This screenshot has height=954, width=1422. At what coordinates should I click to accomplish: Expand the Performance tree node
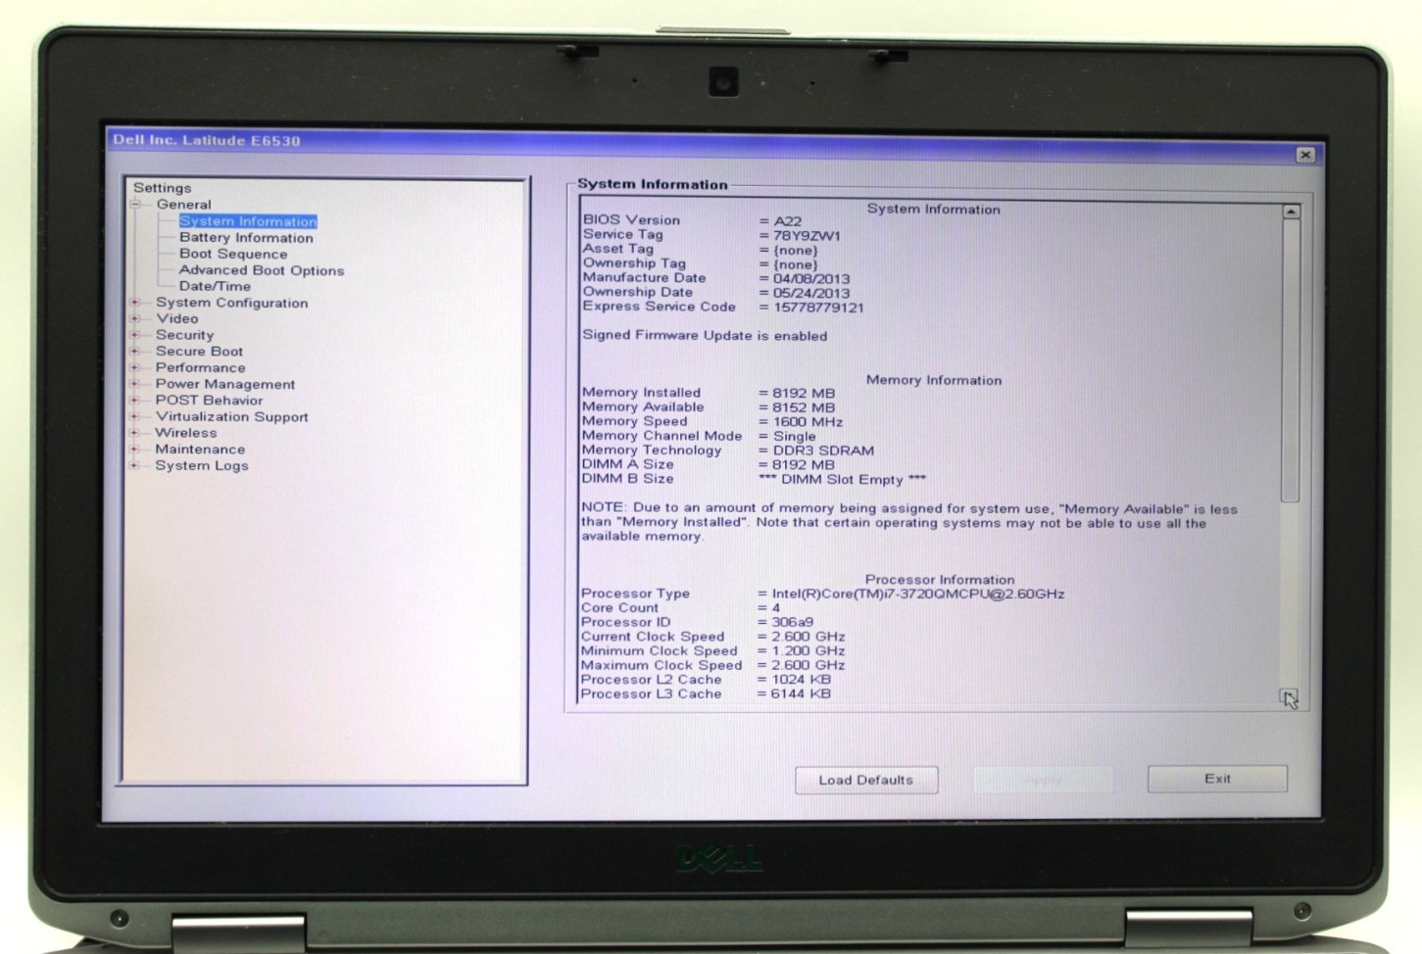click(x=135, y=367)
